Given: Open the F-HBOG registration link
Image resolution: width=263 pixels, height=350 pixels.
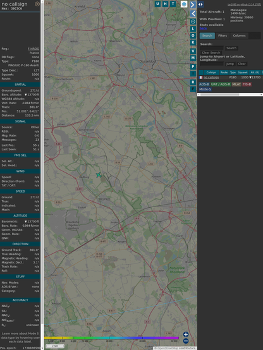Looking at the screenshot, I should click(x=34, y=49).
